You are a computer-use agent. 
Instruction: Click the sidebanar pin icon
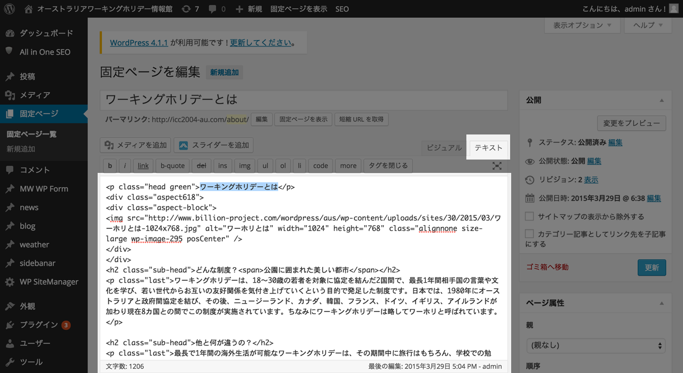[x=10, y=263]
